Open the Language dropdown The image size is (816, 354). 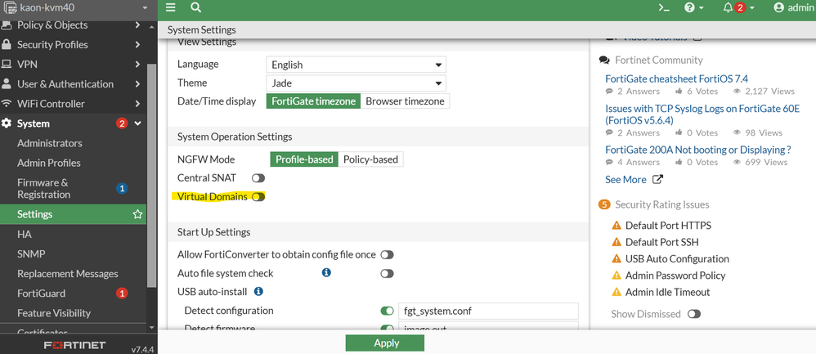(356, 65)
